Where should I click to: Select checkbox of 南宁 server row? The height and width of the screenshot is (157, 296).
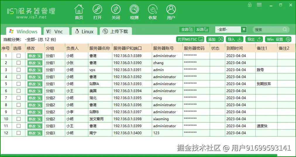click(x=18, y=133)
